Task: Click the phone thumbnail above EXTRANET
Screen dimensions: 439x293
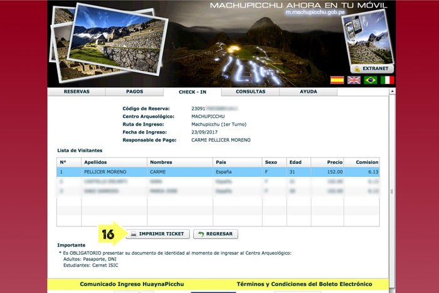Action: click(368, 38)
